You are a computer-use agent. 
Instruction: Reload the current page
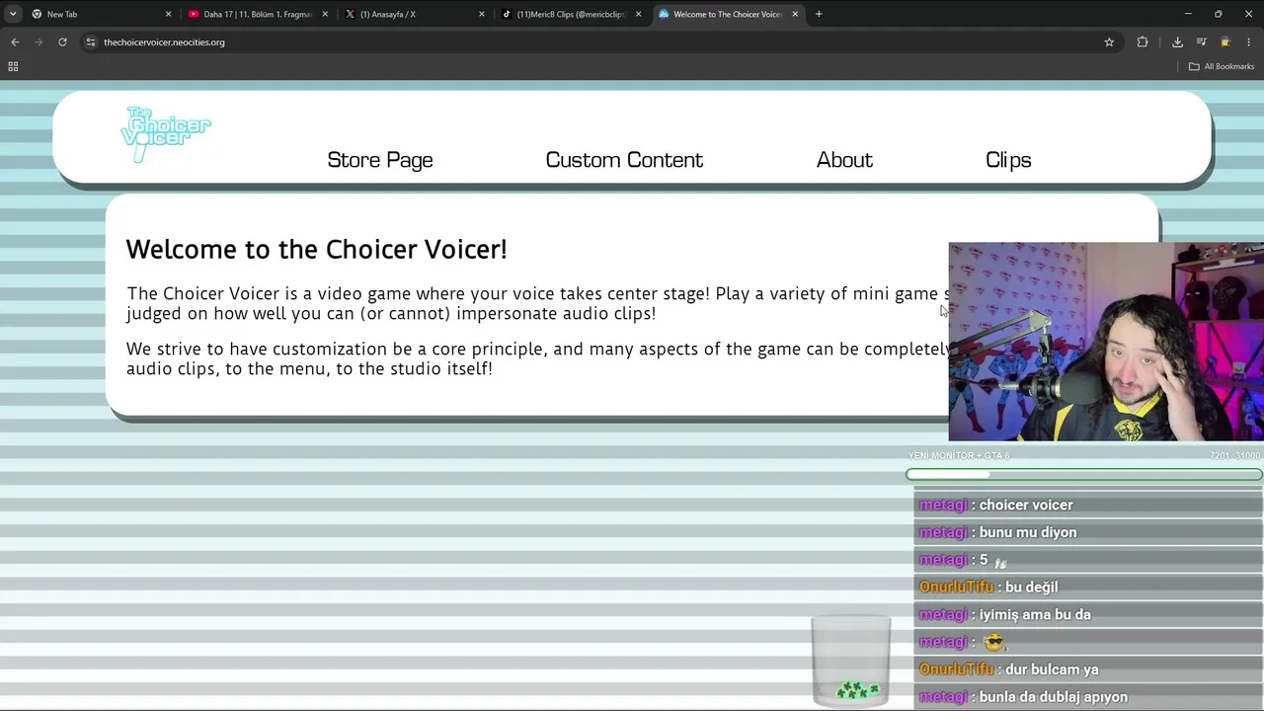(x=62, y=41)
